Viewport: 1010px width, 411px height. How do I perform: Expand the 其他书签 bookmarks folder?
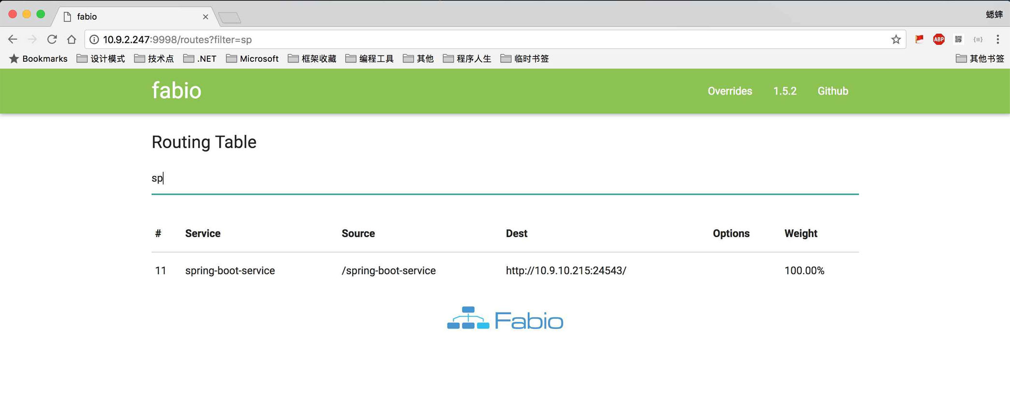coord(980,59)
